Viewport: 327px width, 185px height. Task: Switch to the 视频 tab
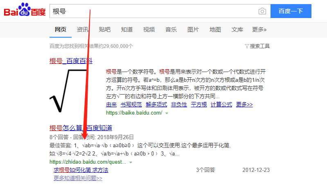149,29
